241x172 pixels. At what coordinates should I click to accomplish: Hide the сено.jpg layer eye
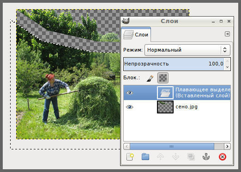click(129, 107)
